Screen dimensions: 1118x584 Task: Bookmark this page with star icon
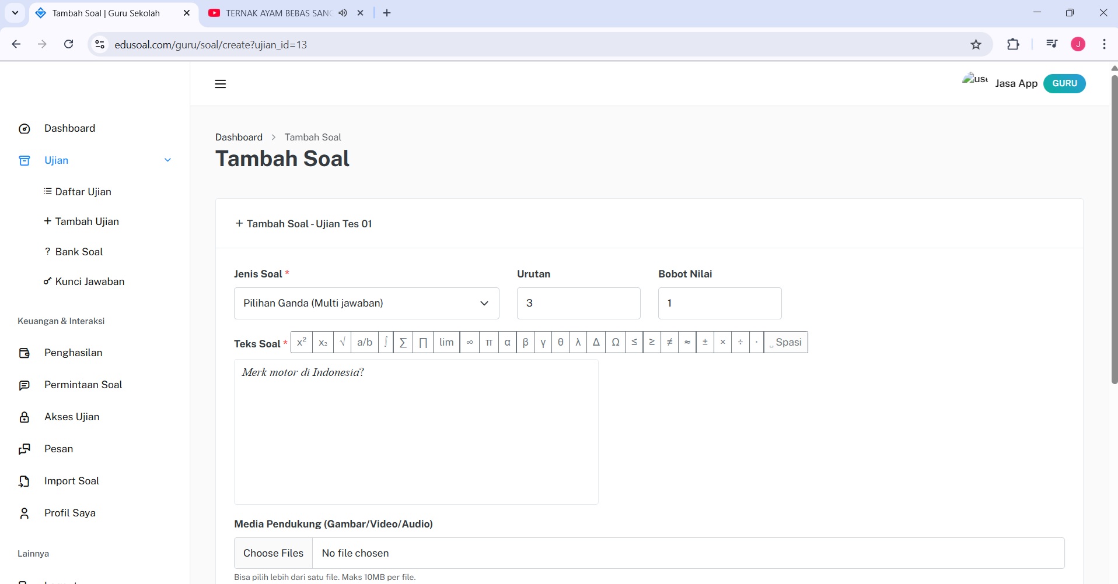point(976,44)
